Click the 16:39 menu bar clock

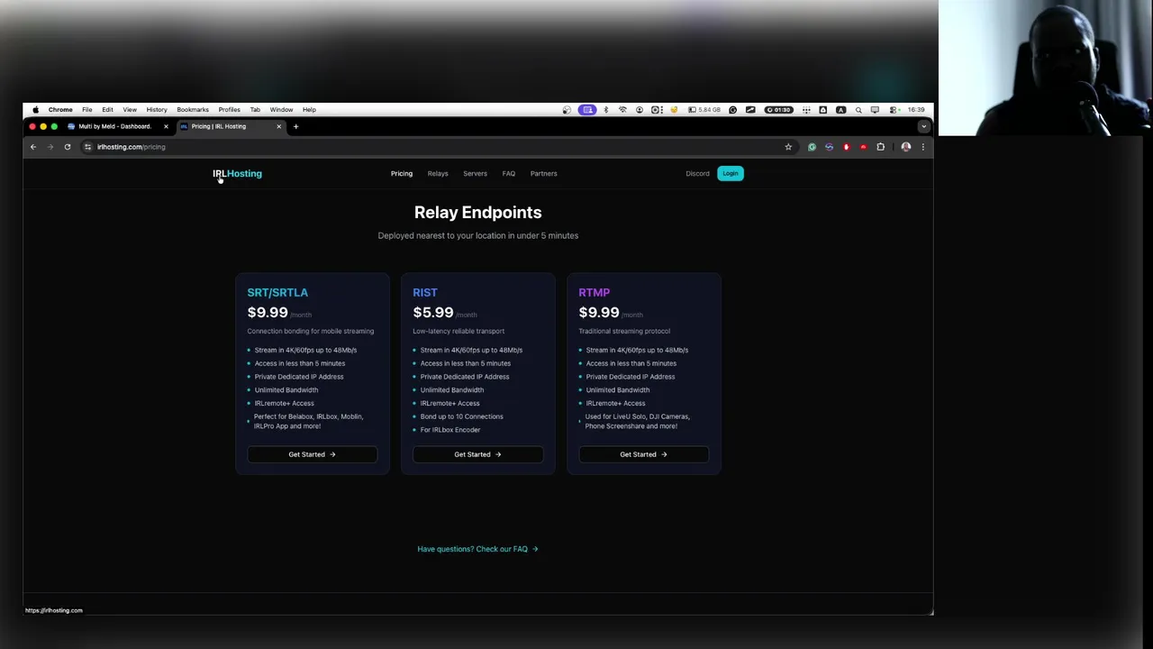916,110
